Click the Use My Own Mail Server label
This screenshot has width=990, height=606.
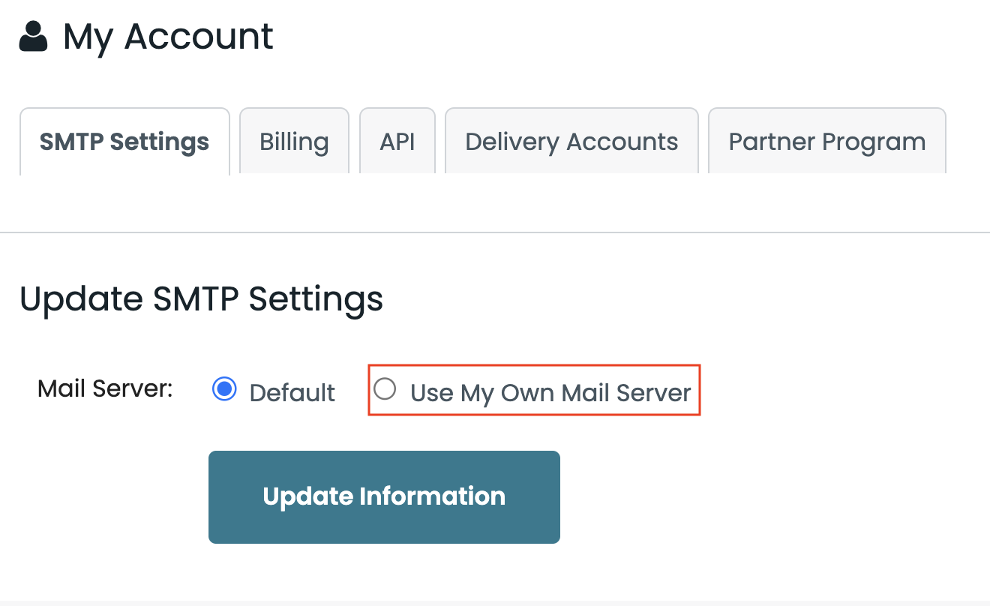(550, 391)
